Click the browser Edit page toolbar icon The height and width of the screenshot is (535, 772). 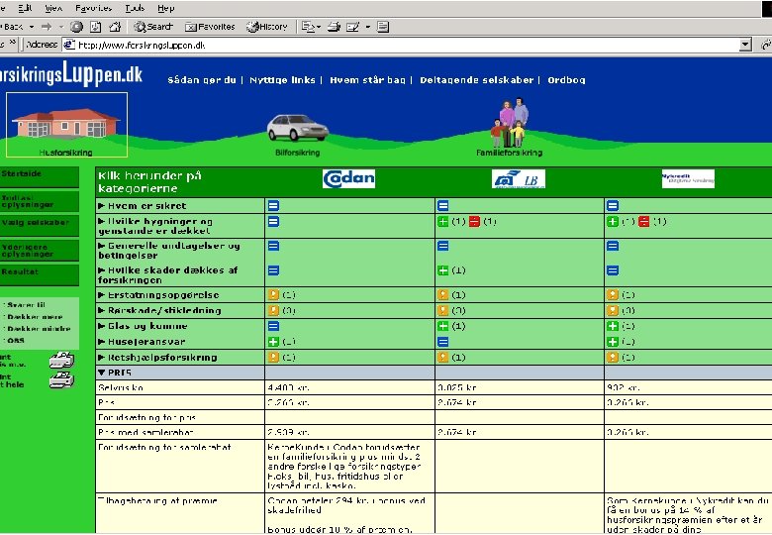[x=353, y=27]
